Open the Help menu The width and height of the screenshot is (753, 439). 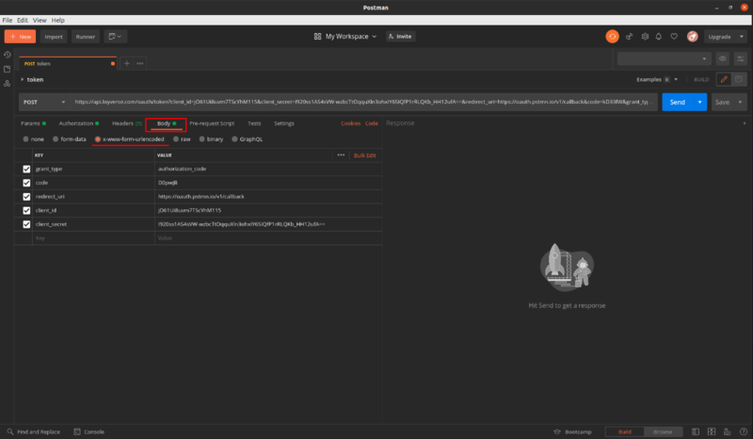(57, 20)
